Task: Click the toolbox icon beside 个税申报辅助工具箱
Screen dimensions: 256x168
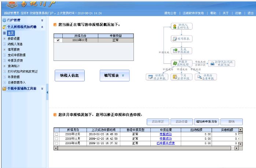Action: pos(4,89)
